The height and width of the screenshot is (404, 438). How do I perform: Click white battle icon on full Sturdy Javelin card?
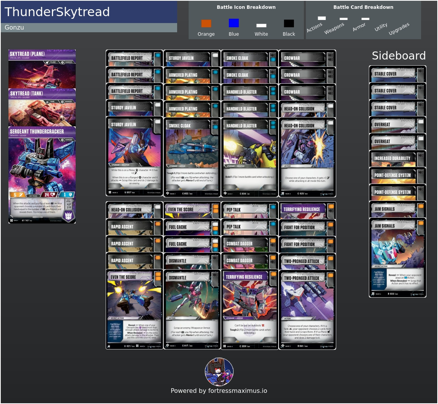[x=158, y=122]
